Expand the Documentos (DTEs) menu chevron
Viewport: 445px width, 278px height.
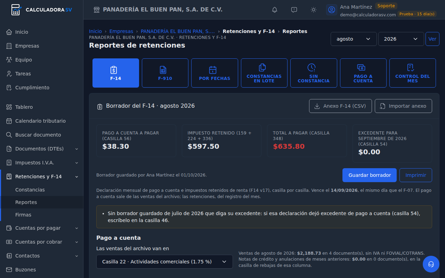(76, 149)
